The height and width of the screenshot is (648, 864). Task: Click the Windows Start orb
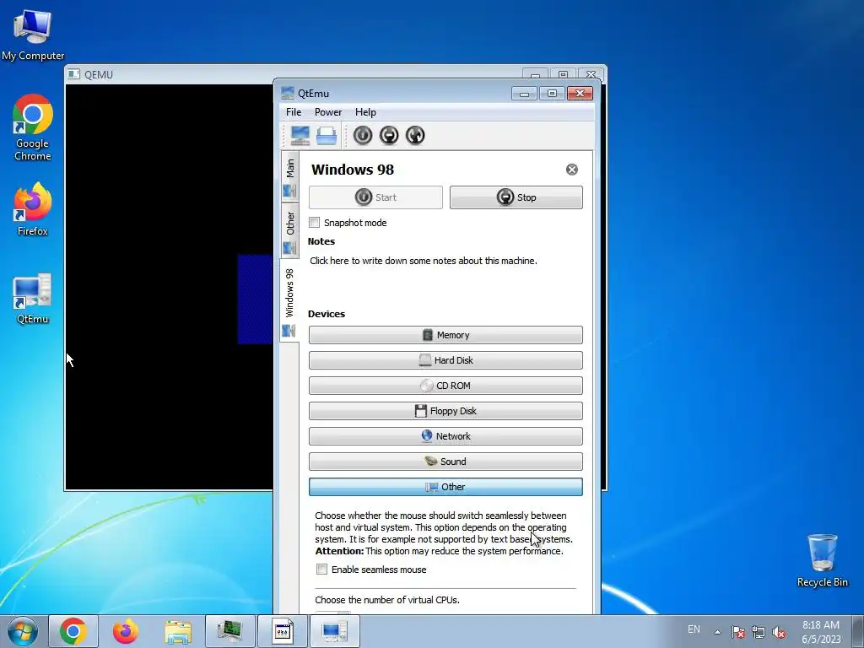click(x=23, y=631)
